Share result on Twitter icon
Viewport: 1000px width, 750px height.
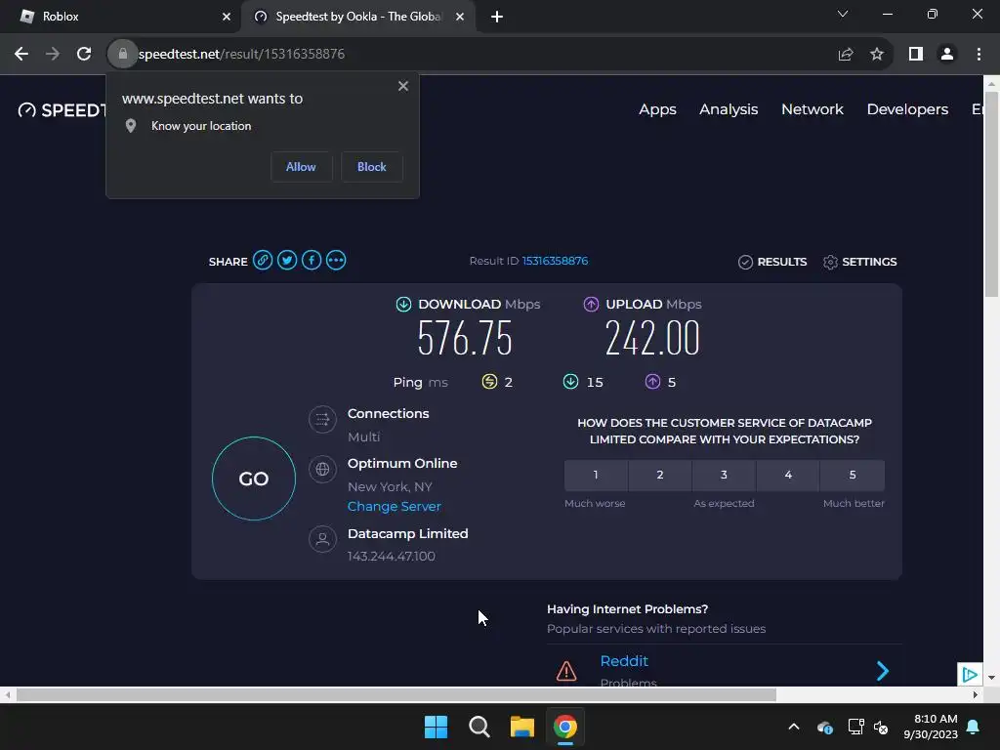(x=287, y=260)
